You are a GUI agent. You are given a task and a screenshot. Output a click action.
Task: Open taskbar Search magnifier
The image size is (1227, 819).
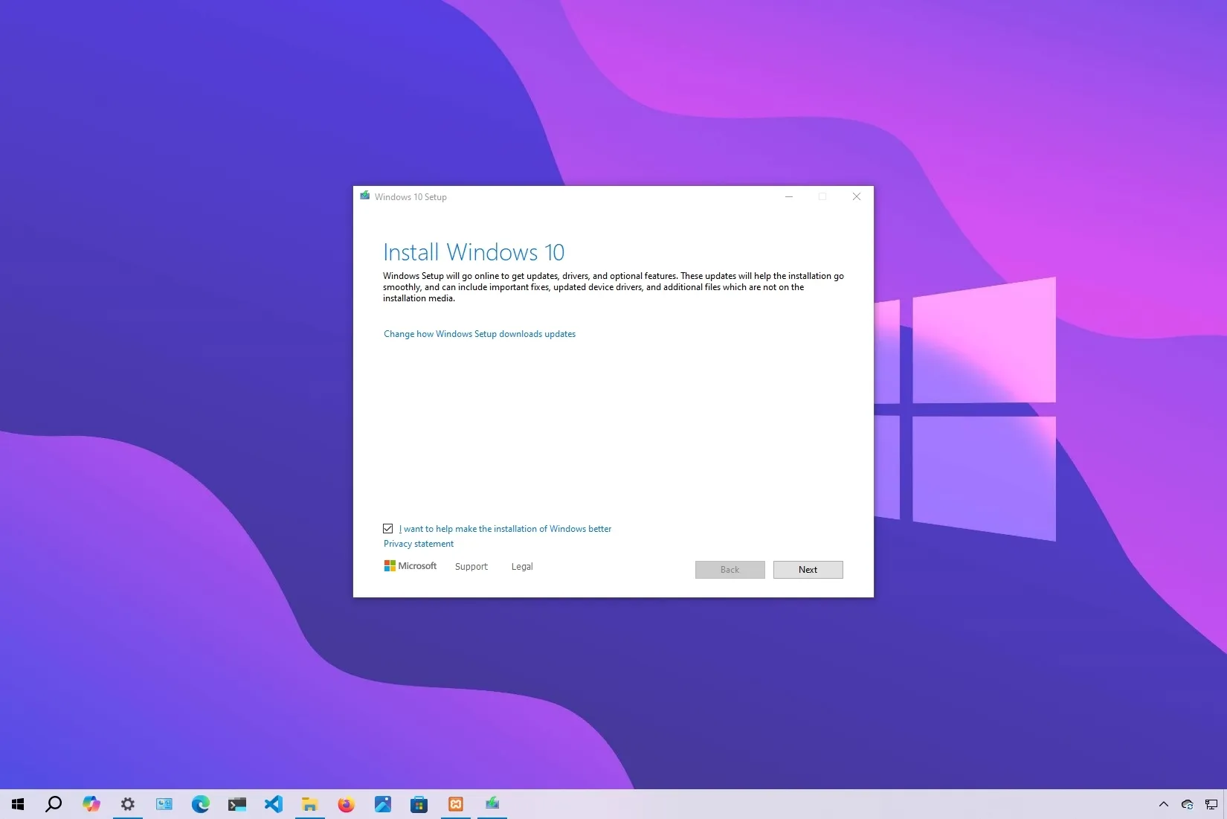click(x=54, y=804)
